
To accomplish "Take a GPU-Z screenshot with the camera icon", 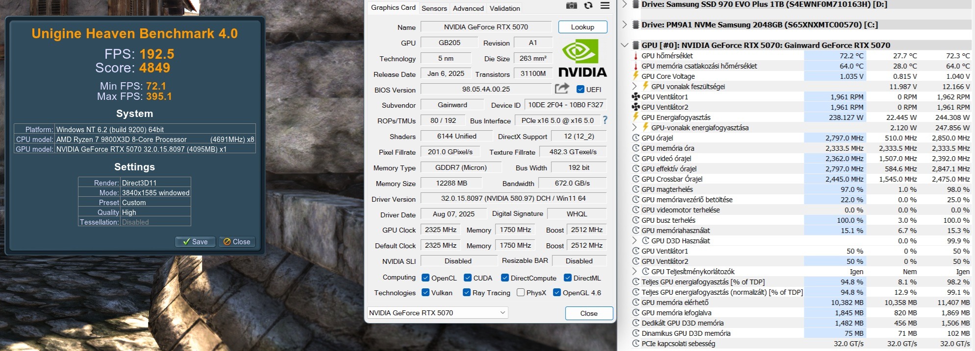I will tap(572, 5).
